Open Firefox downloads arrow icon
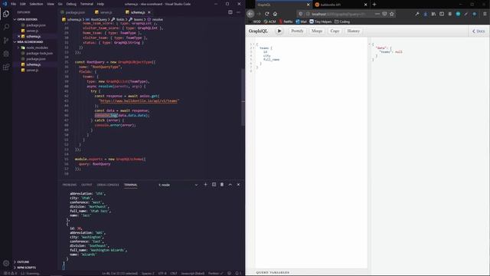 [426, 14]
